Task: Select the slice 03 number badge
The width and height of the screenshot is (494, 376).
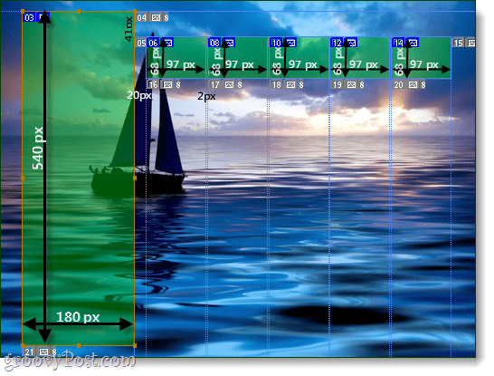Action: click(x=29, y=17)
